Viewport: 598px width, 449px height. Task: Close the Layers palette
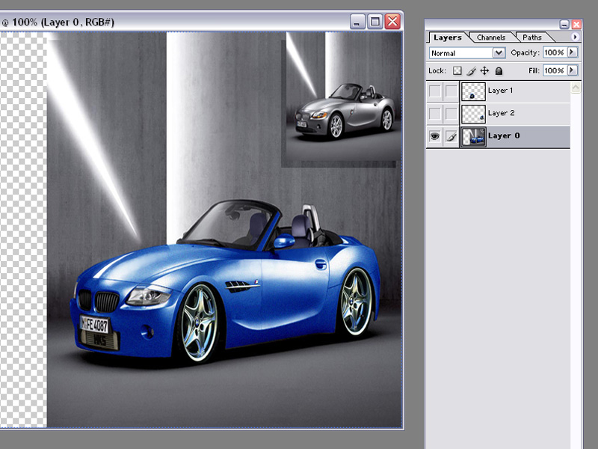[x=576, y=25]
